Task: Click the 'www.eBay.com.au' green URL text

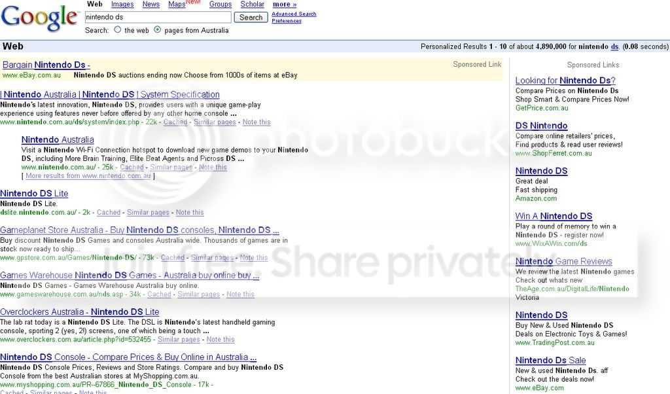Action: click(31, 75)
